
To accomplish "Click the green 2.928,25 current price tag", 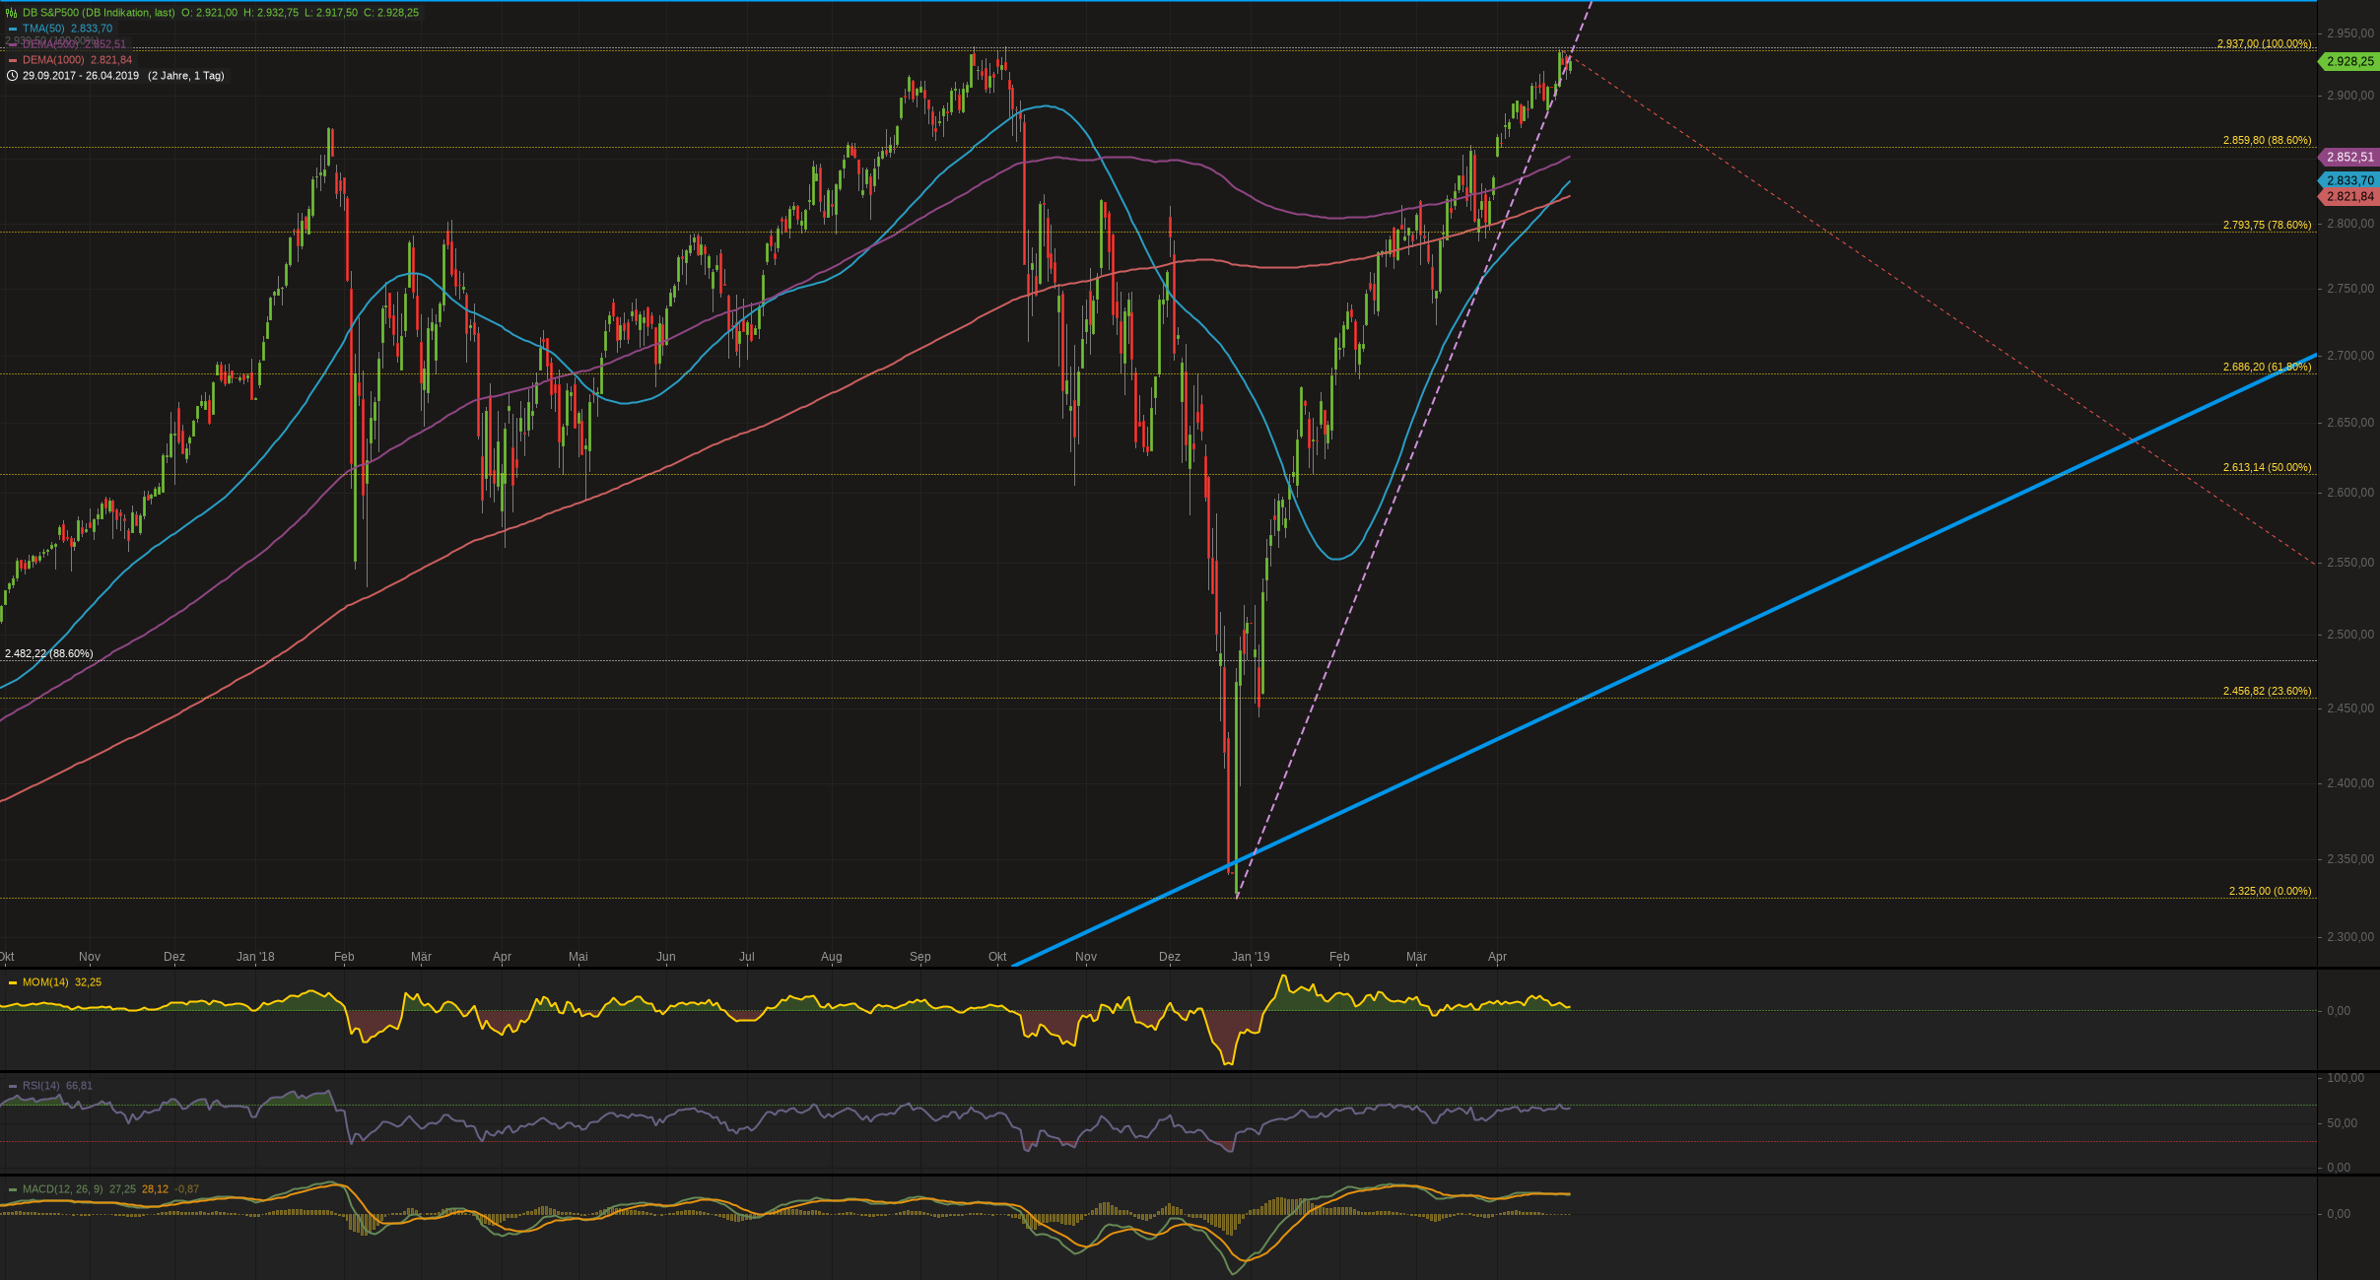I will [2349, 61].
